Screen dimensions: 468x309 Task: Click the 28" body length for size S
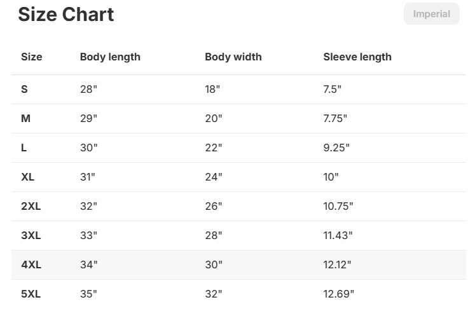(88, 89)
